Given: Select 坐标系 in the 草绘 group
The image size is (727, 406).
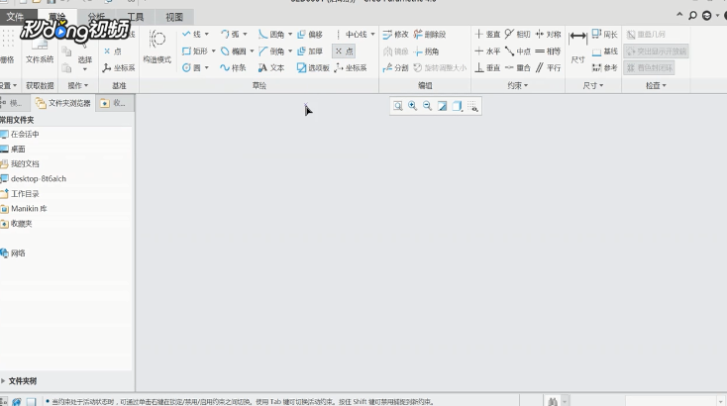Looking at the screenshot, I should tap(351, 67).
